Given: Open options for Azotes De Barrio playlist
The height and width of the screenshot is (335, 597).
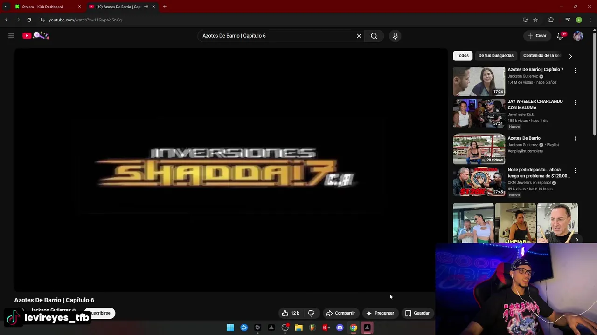Looking at the screenshot, I should coord(576,139).
